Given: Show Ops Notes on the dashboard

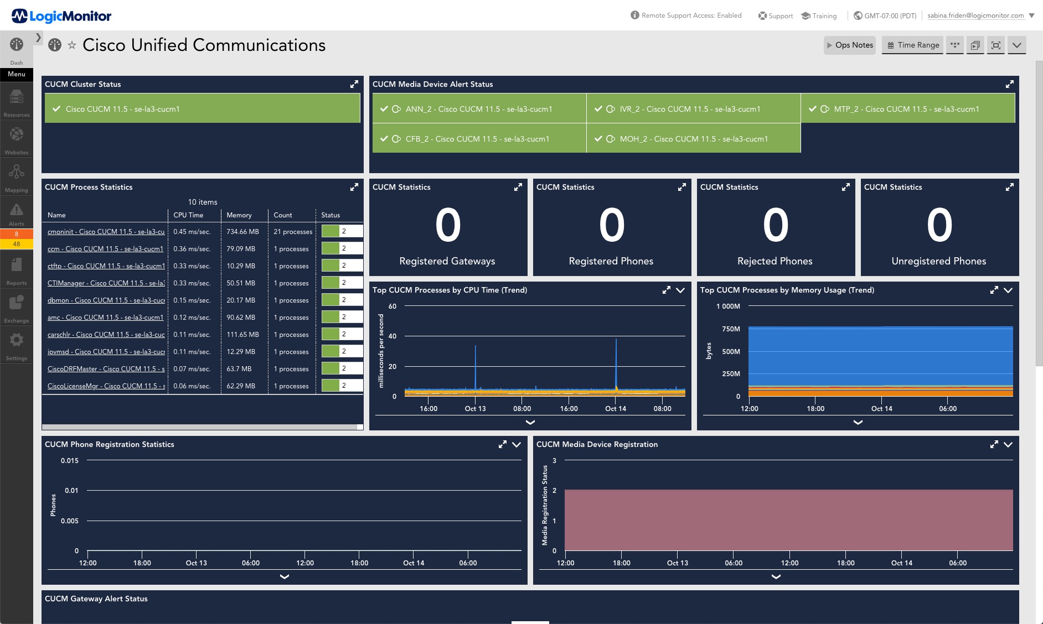Looking at the screenshot, I should point(850,45).
